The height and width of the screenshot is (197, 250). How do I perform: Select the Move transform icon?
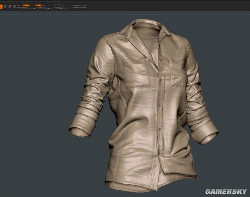(x=5, y=6)
